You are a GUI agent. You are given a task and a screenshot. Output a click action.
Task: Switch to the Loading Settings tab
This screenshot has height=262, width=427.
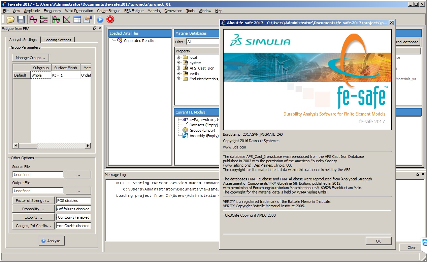coord(58,40)
